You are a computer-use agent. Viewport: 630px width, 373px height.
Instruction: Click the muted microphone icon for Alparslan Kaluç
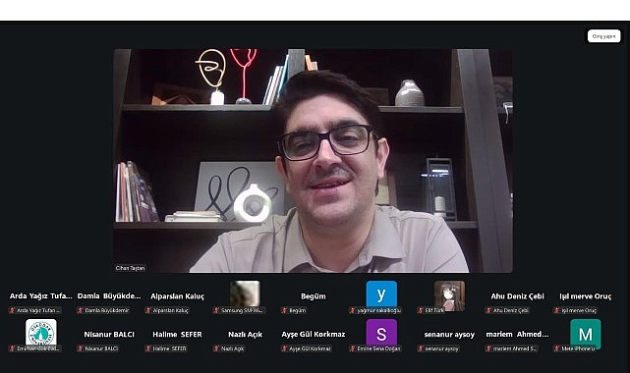coord(148,310)
